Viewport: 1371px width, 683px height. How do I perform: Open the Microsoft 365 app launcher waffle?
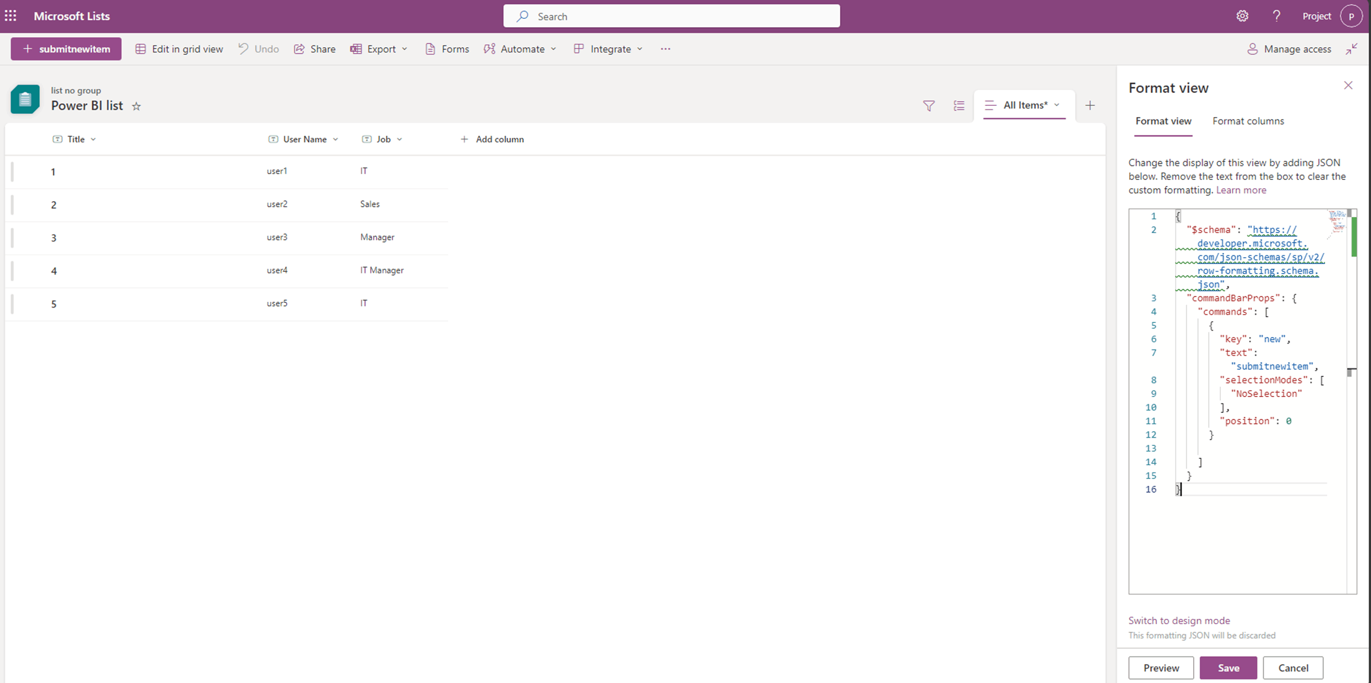click(x=11, y=16)
